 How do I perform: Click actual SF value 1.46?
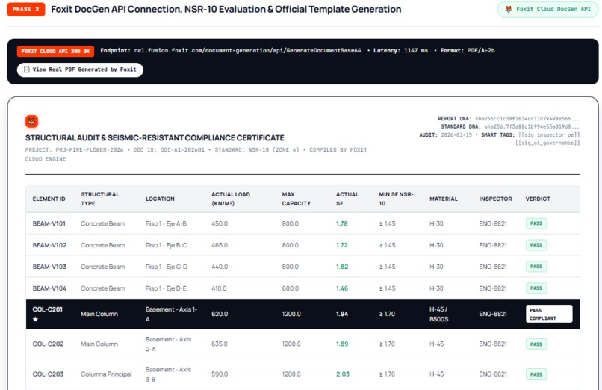click(x=342, y=288)
